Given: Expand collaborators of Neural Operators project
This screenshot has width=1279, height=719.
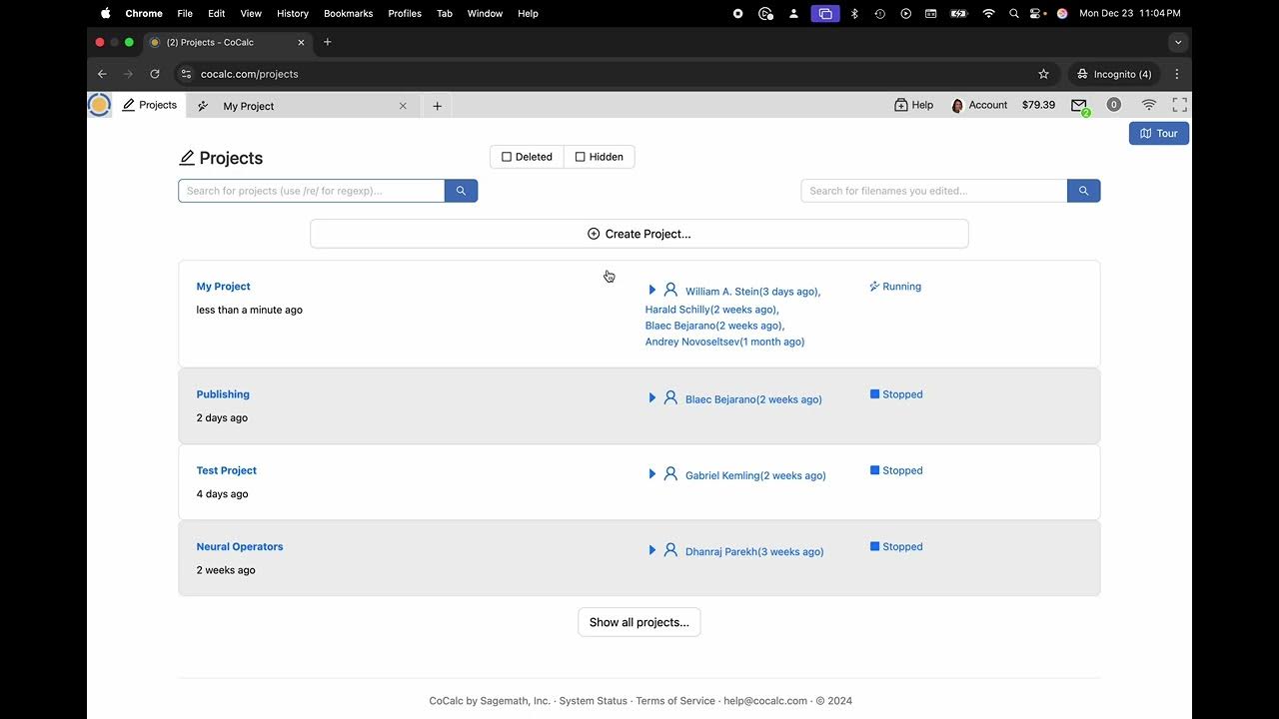Looking at the screenshot, I should [651, 550].
